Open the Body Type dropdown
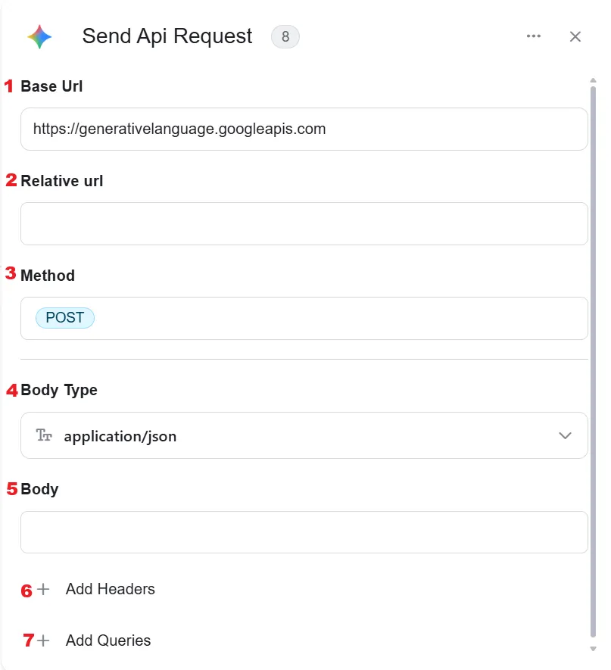611x670 pixels. [x=304, y=435]
